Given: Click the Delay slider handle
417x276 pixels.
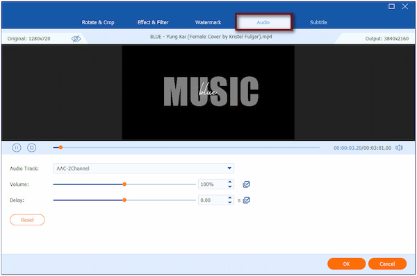Looking at the screenshot, I should tap(124, 200).
